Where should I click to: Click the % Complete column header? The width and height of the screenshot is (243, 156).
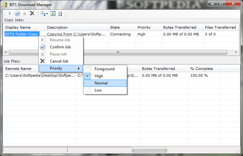[x=204, y=69]
